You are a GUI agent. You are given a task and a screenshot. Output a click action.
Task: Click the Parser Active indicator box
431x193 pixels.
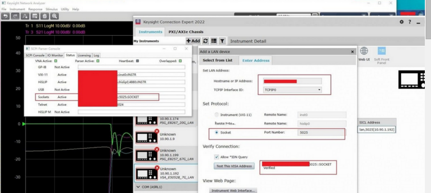pos(98,61)
